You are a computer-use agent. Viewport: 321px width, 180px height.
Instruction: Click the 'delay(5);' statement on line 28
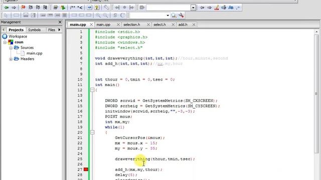click(126, 175)
